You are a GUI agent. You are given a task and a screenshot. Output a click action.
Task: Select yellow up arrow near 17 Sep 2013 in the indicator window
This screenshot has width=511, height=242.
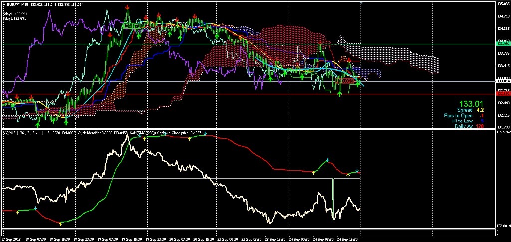click(18, 212)
